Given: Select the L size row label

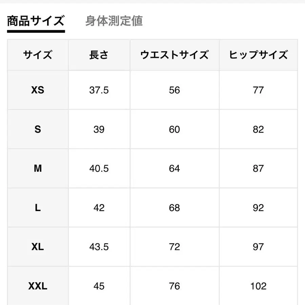Looking at the screenshot, I should pyautogui.click(x=38, y=207).
